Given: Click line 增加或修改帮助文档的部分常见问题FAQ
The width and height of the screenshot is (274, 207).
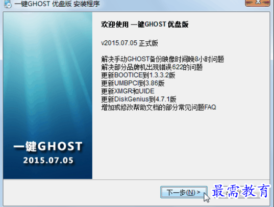Looking at the screenshot, I should (159, 107).
